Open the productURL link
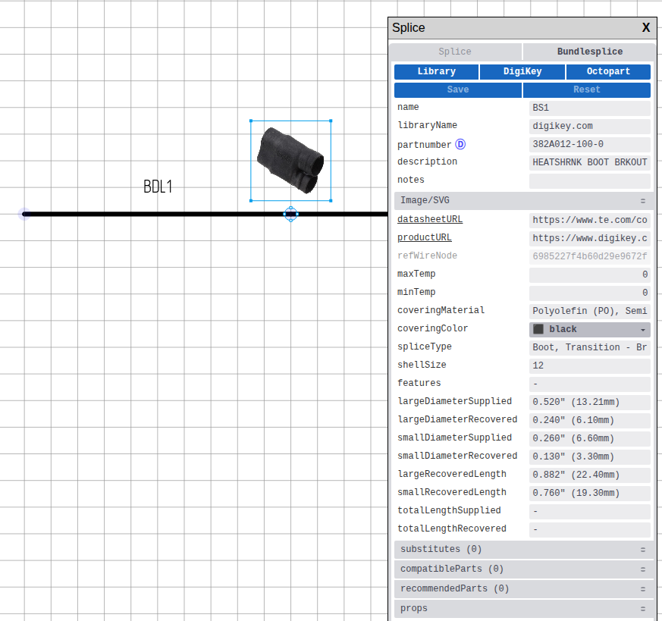The image size is (662, 621). [424, 237]
